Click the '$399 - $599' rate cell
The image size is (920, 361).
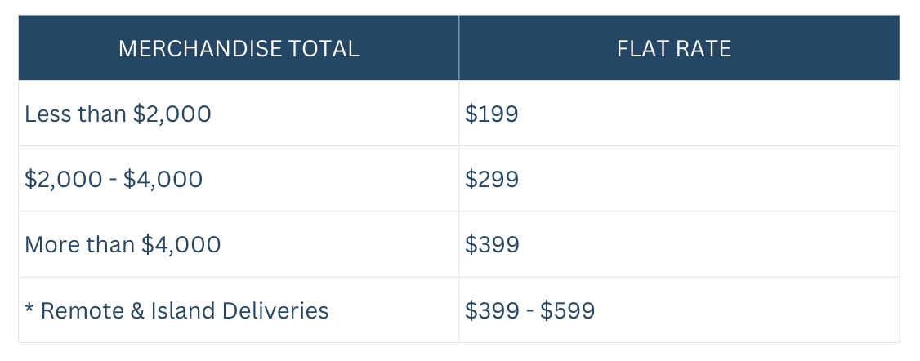coord(679,310)
